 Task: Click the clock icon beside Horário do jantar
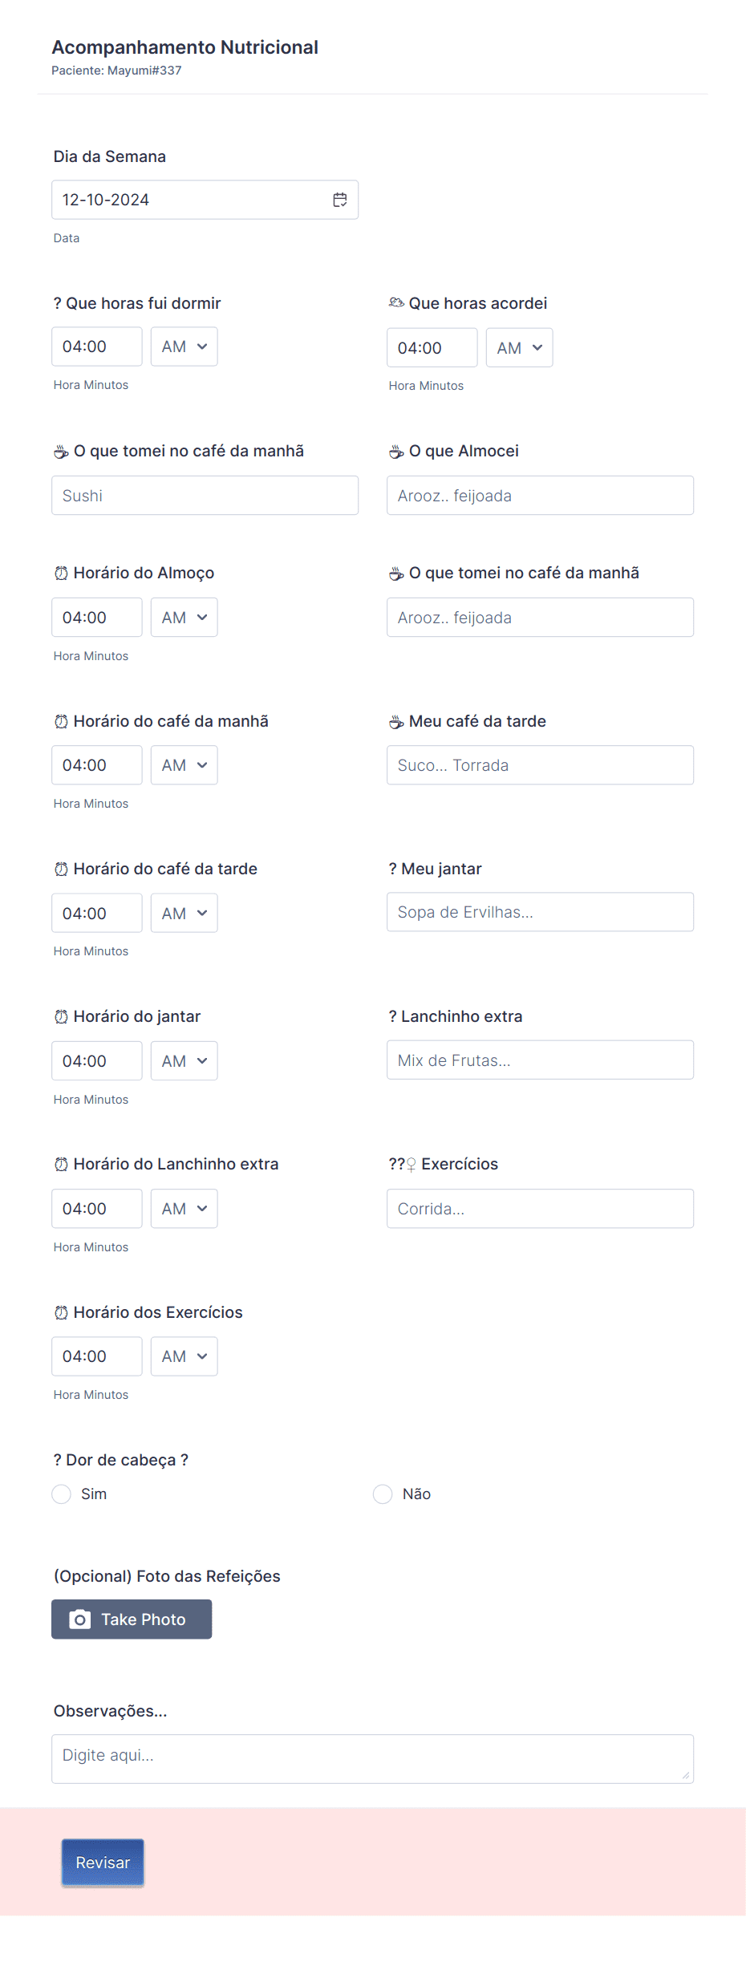61,1016
